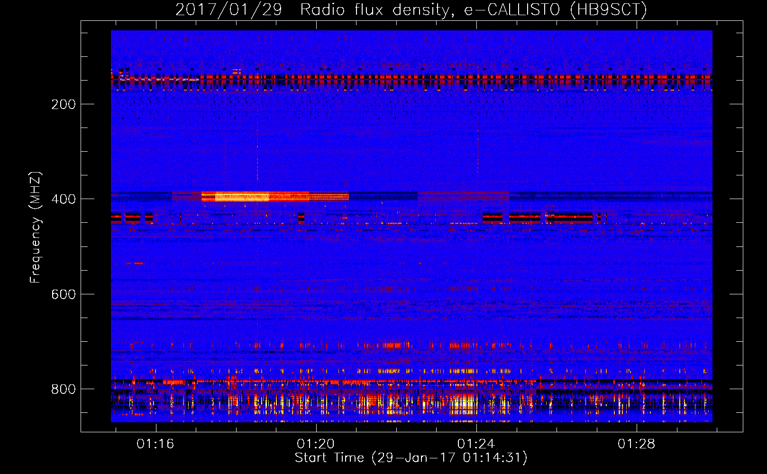Click the 01:16 time tick label
Image resolution: width=767 pixels, height=474 pixels.
(155, 444)
